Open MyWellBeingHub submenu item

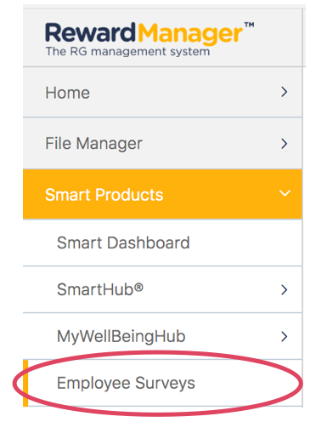tap(162, 336)
